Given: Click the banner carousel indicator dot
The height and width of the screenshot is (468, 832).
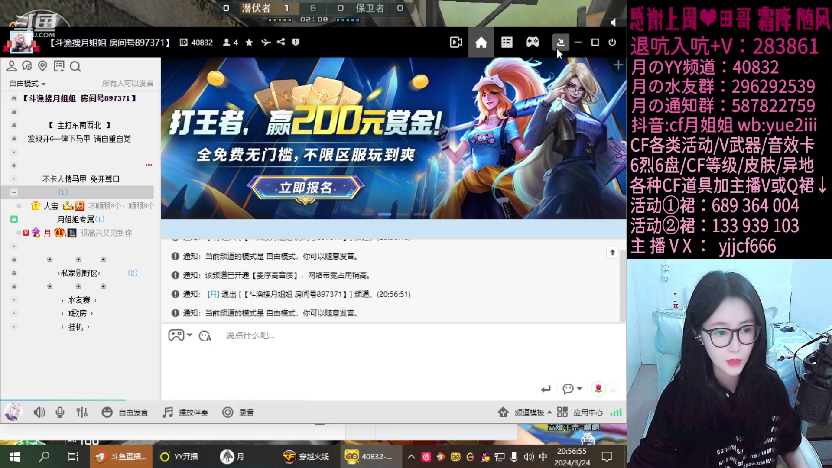Looking at the screenshot, I should click(x=384, y=214).
